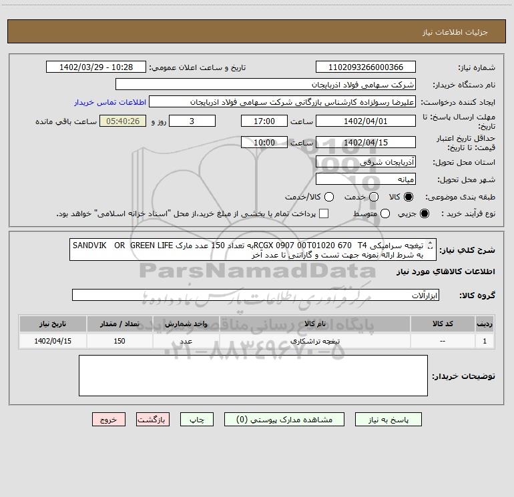Click the کد کالا column header
The width and height of the screenshot is (514, 497).
click(x=443, y=324)
